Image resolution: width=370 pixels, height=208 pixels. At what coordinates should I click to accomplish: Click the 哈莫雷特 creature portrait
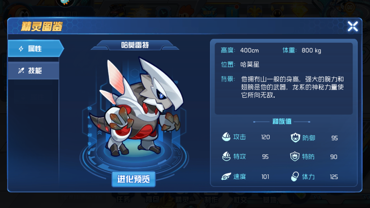click(136, 107)
